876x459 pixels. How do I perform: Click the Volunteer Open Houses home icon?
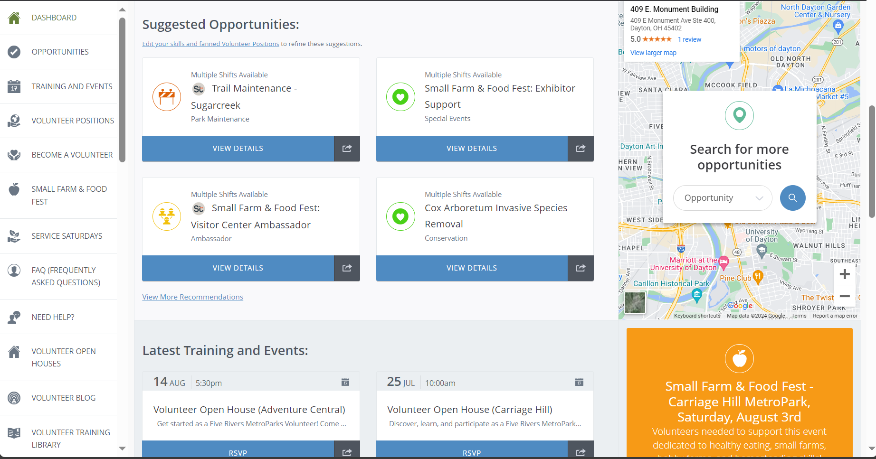[x=14, y=352]
